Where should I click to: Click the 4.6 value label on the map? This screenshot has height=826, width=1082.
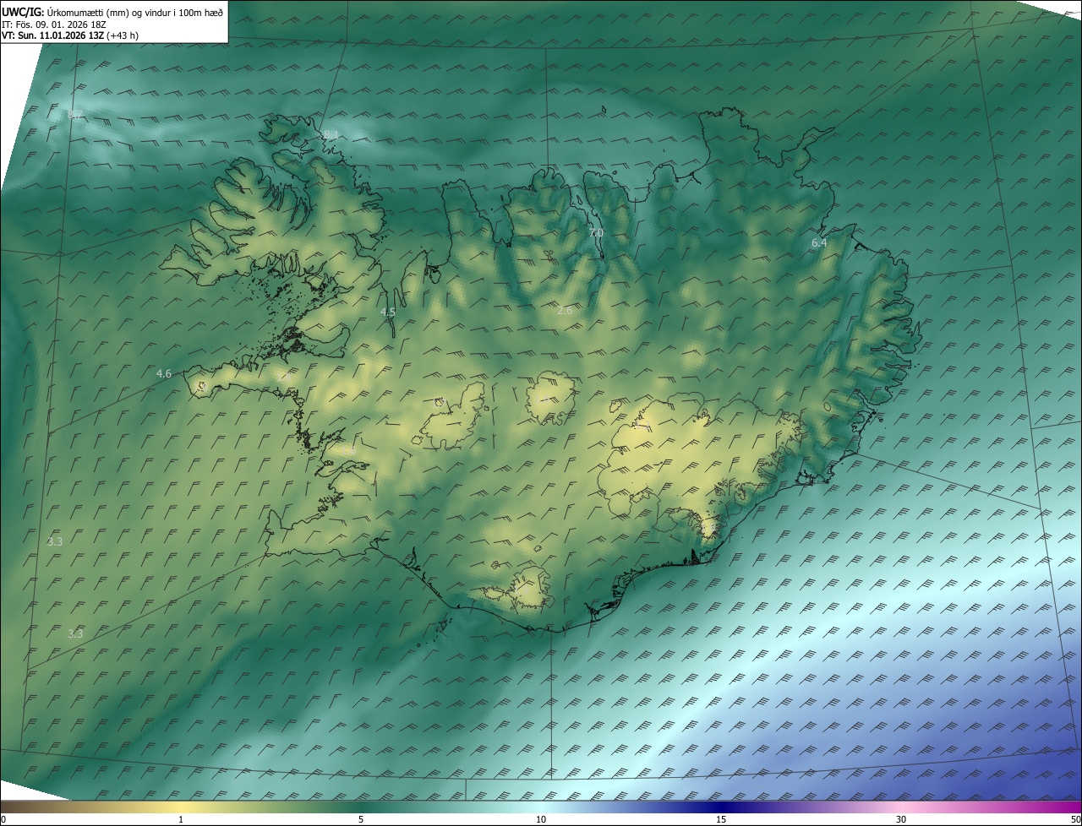164,373
